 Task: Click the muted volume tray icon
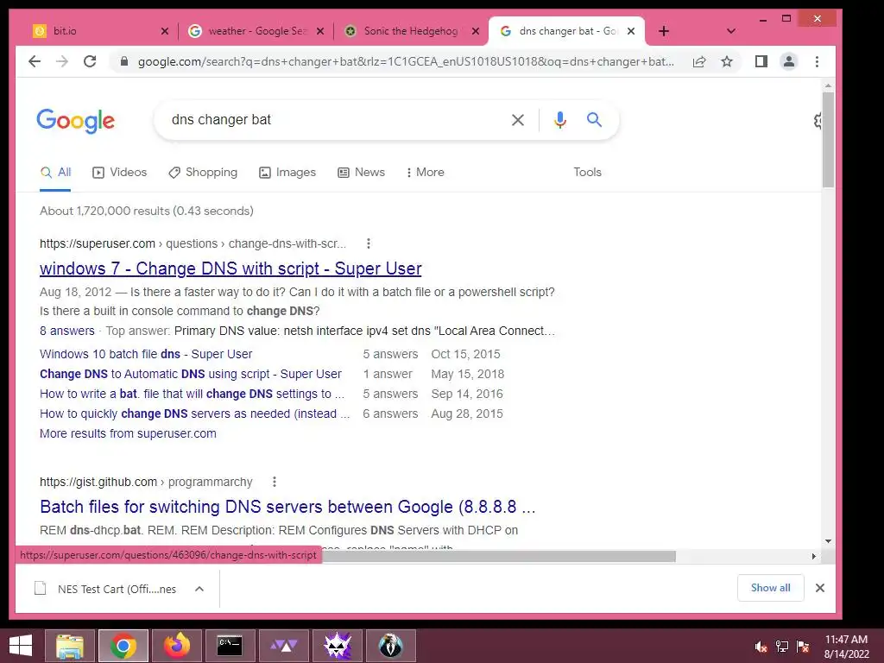point(761,647)
